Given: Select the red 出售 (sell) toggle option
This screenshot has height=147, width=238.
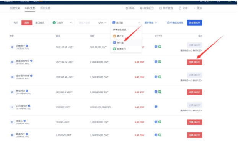Looking at the screenshot, I should (27, 23).
